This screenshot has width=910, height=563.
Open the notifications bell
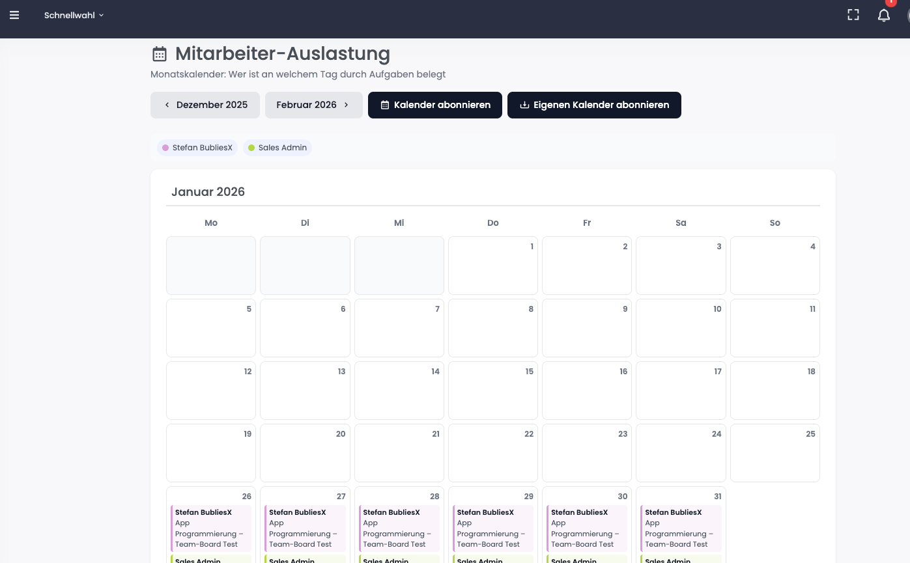[883, 16]
